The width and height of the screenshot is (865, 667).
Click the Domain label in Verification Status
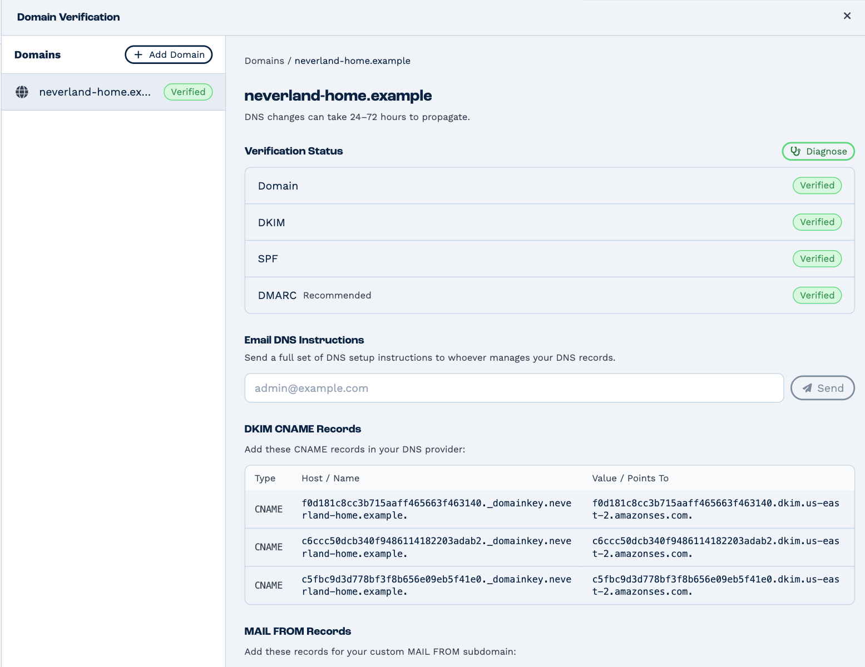pyautogui.click(x=278, y=186)
